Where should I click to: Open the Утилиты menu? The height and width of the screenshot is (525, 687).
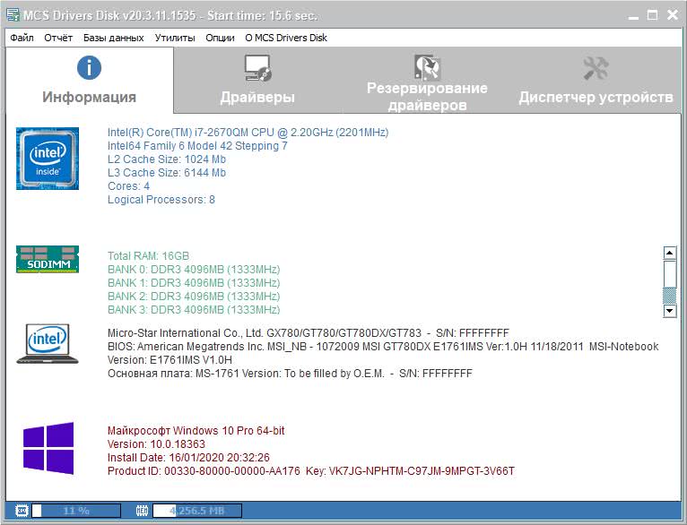[x=175, y=38]
